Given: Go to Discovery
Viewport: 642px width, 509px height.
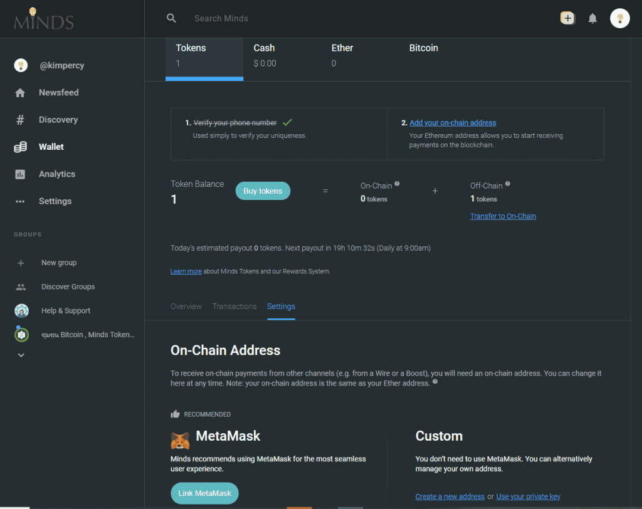Looking at the screenshot, I should click(x=58, y=120).
